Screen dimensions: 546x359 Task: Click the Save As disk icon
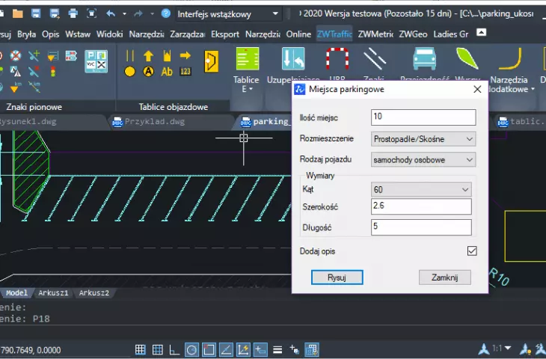click(x=55, y=14)
